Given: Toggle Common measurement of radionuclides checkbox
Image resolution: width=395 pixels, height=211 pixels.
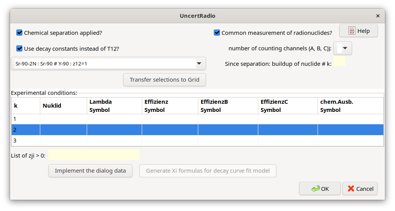Looking at the screenshot, I should pos(217,33).
